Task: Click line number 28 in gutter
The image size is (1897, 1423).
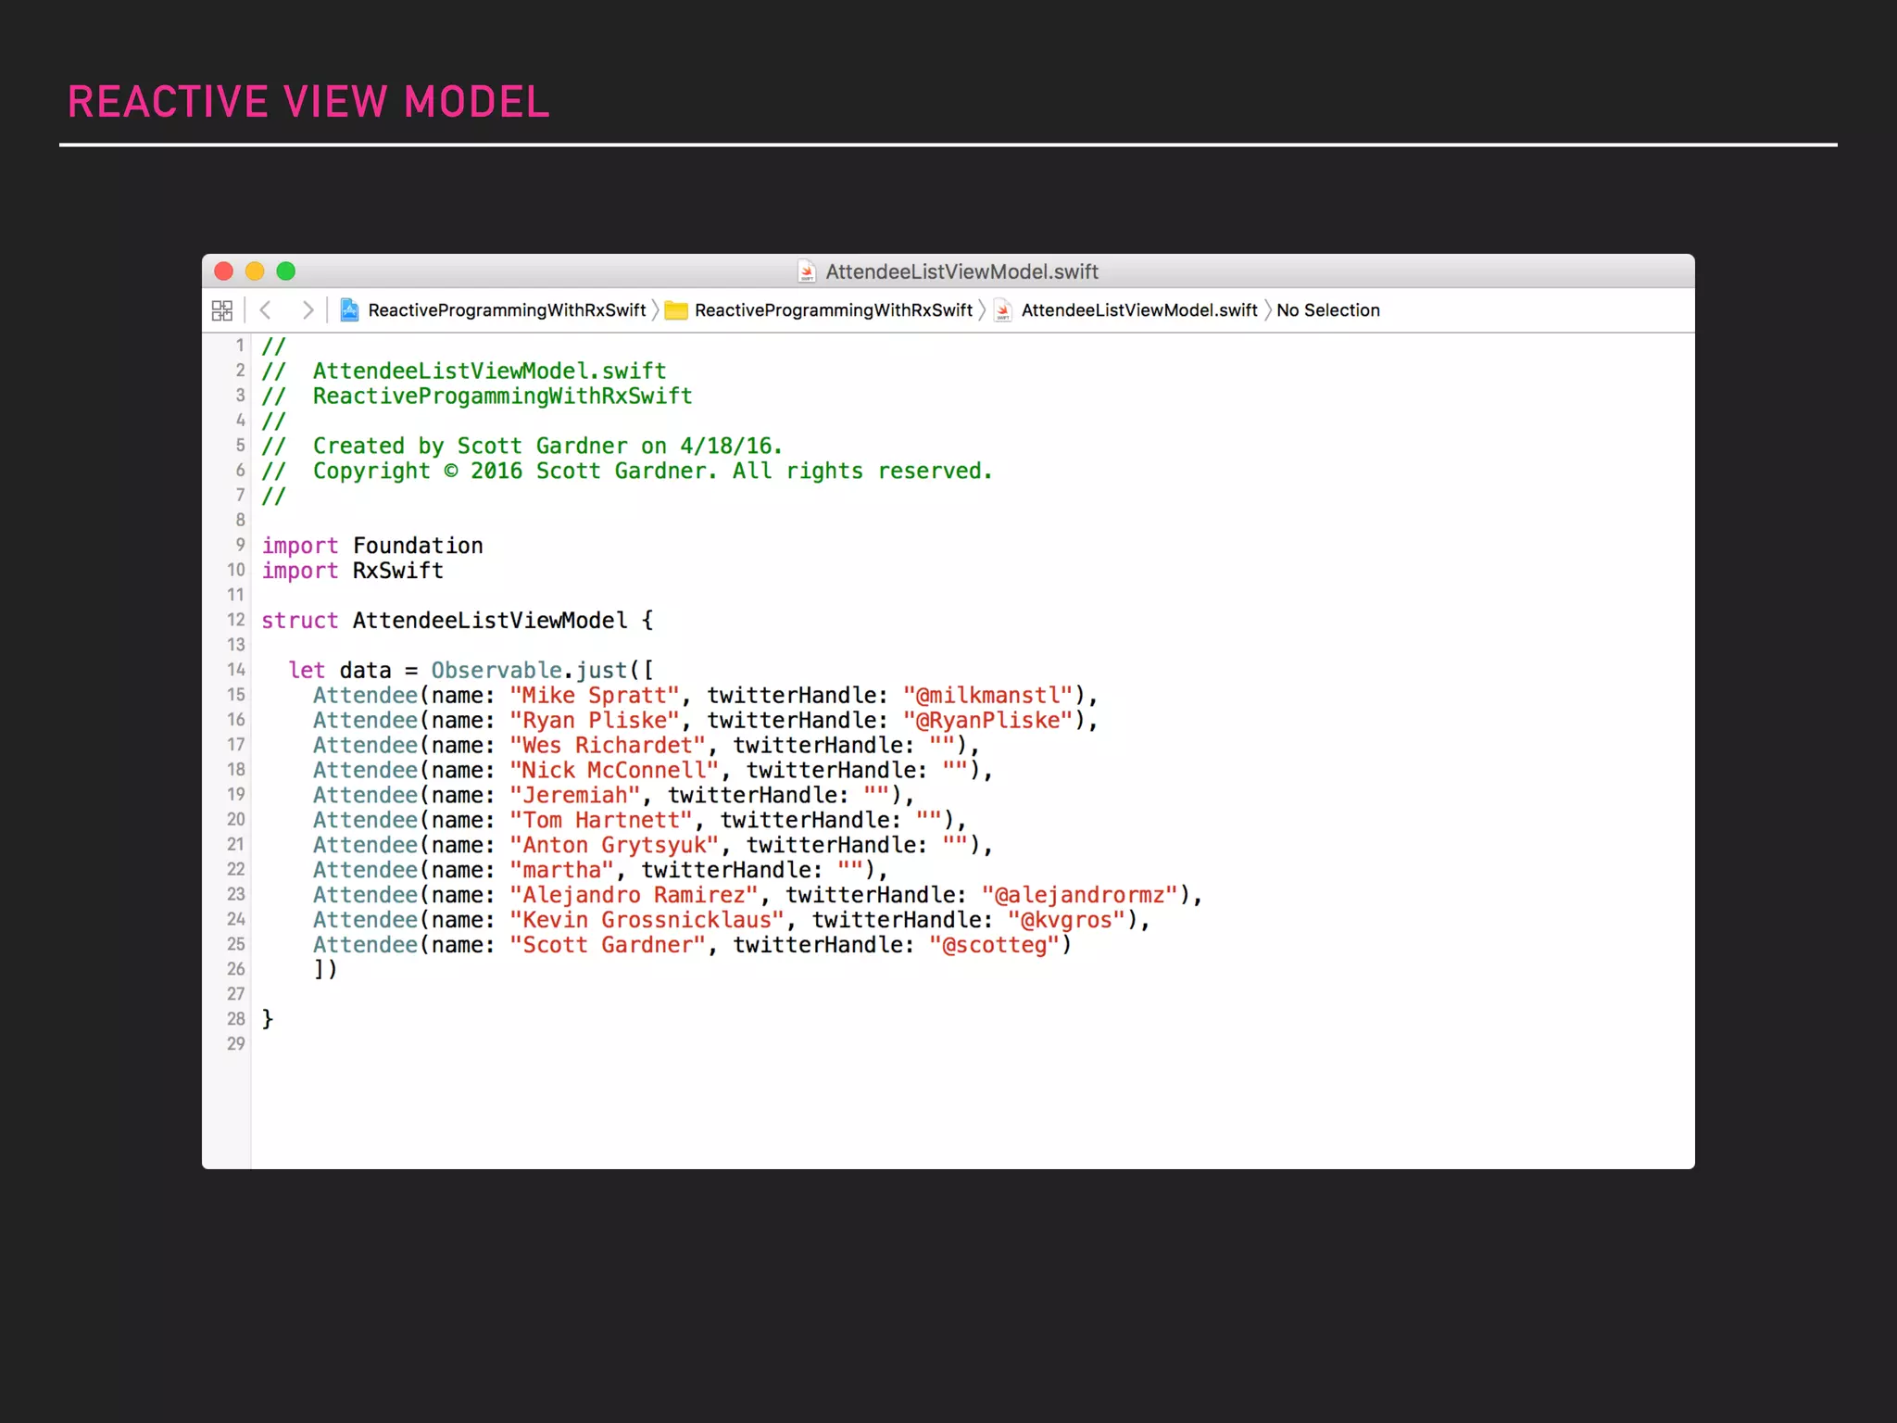Action: [x=236, y=1019]
